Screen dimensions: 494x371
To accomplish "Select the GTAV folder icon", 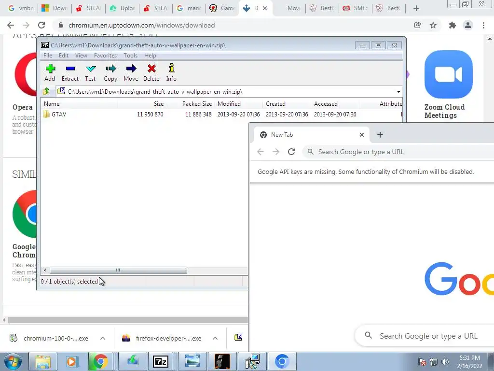I will 47,114.
